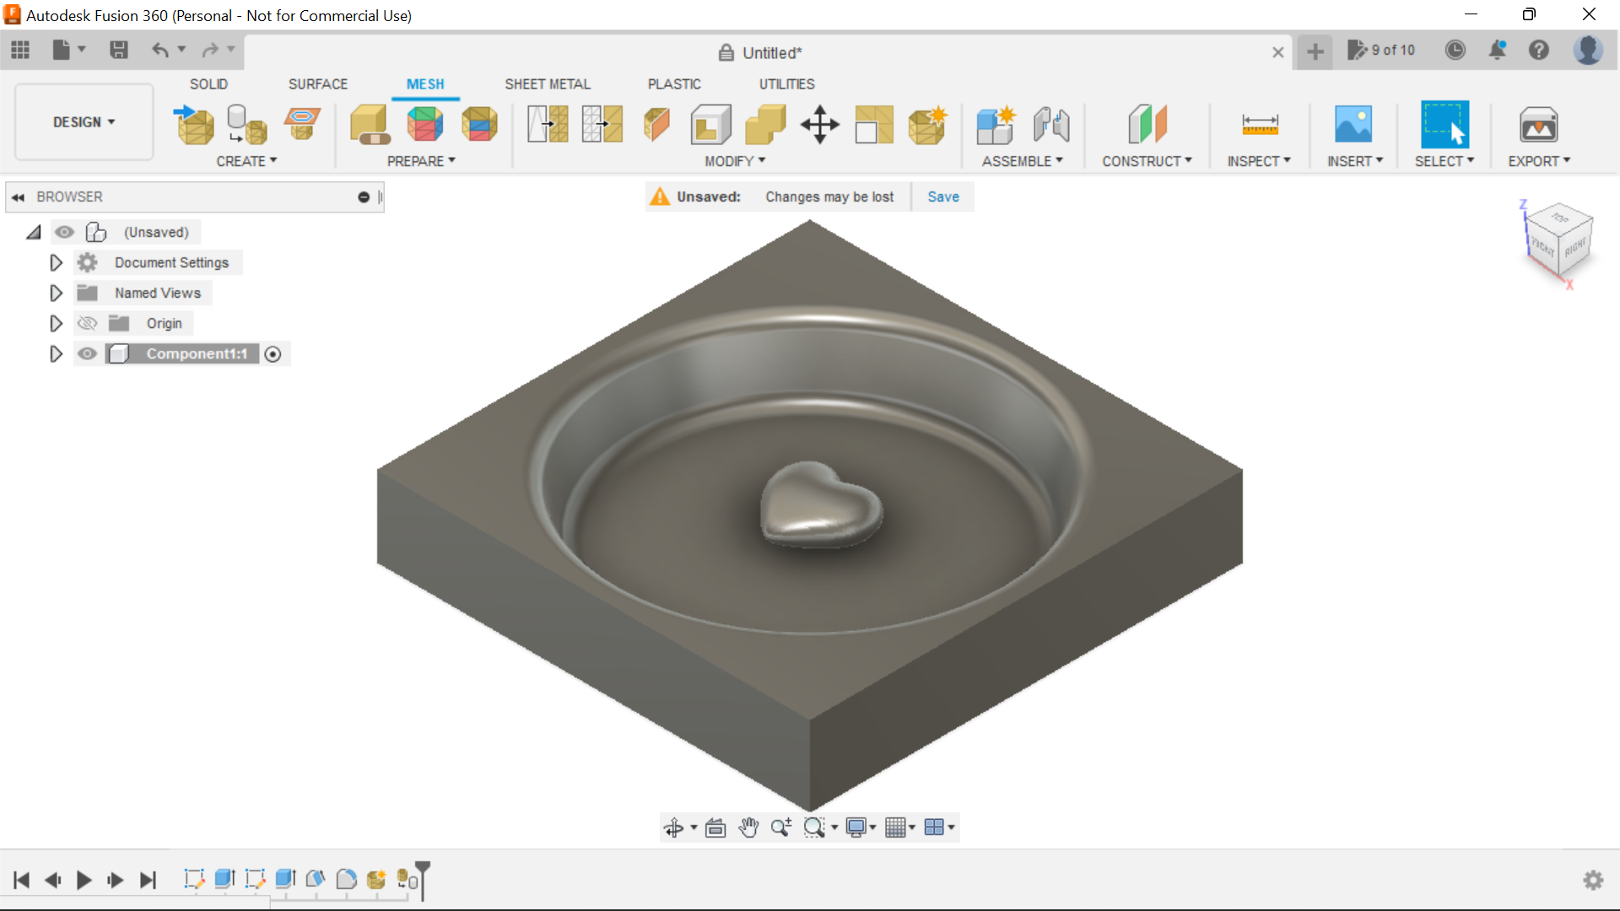Select the Remesh tool in Modify
Image resolution: width=1620 pixels, height=911 pixels.
coord(548,124)
